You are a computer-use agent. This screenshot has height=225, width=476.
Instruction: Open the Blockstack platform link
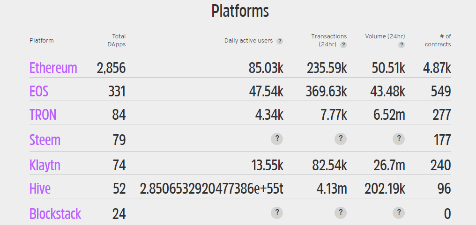pyautogui.click(x=55, y=213)
